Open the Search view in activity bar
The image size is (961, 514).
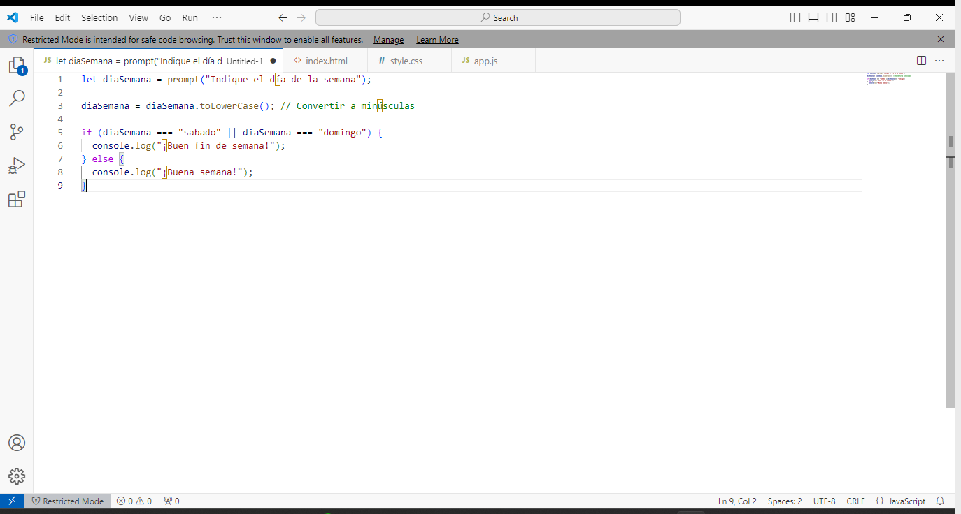point(17,98)
